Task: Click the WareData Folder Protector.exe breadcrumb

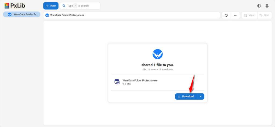Action: [x=67, y=15]
